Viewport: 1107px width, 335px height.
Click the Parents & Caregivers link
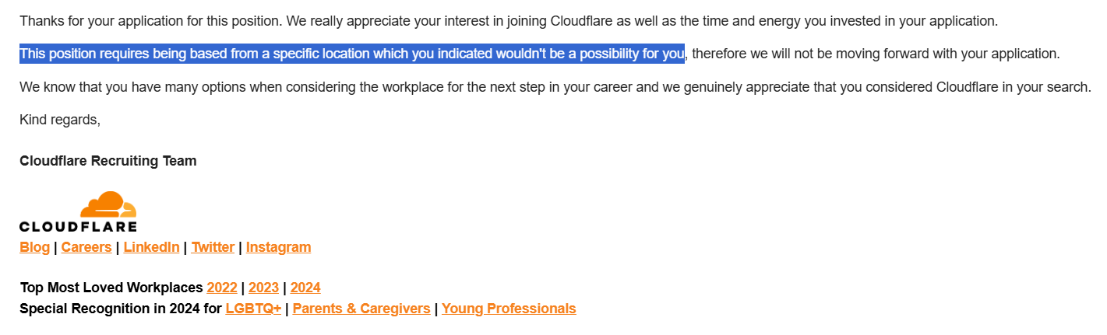[x=361, y=309]
